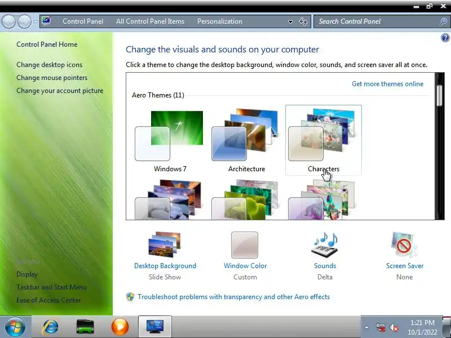
Task: Open the clock showing 1:21 PM
Action: point(422,327)
